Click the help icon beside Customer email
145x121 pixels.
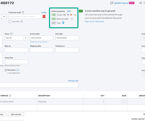(23, 12)
